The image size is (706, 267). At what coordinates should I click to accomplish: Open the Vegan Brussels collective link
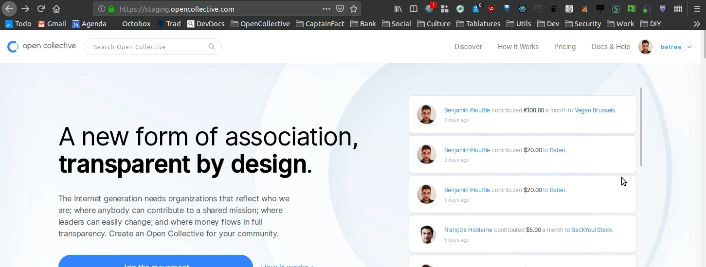click(595, 110)
